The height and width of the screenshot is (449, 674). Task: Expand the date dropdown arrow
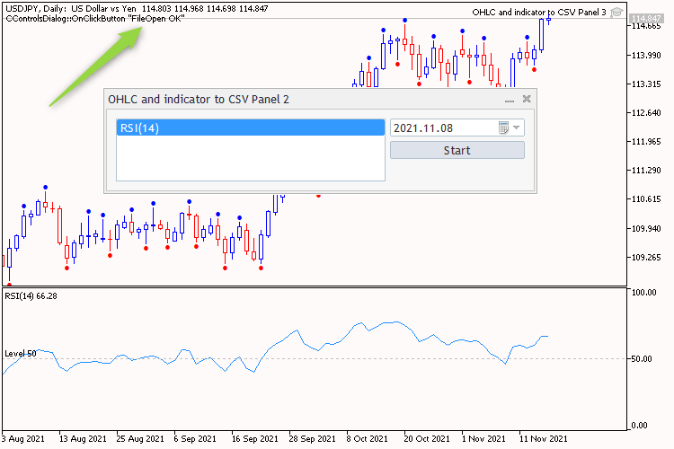pyautogui.click(x=516, y=128)
